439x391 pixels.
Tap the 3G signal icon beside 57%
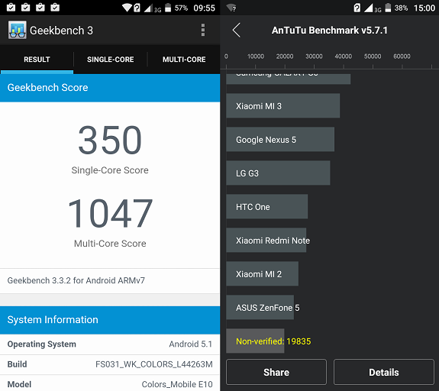(153, 8)
